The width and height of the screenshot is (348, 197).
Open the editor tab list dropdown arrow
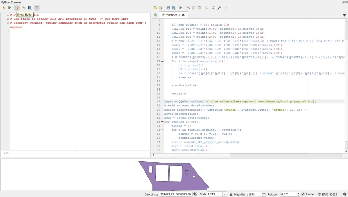pyautogui.click(x=345, y=15)
